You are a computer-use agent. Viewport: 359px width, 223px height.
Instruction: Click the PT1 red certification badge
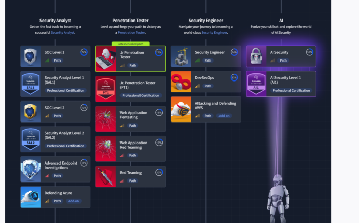[106, 89]
